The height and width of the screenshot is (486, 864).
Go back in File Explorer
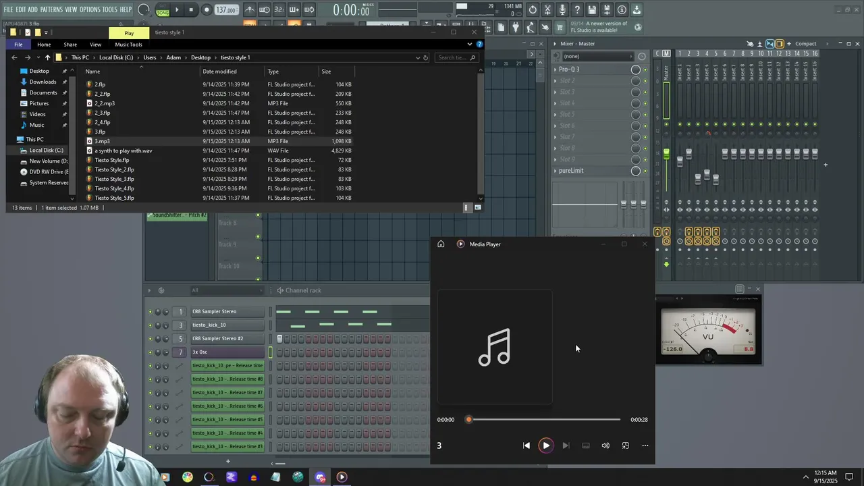(14, 57)
